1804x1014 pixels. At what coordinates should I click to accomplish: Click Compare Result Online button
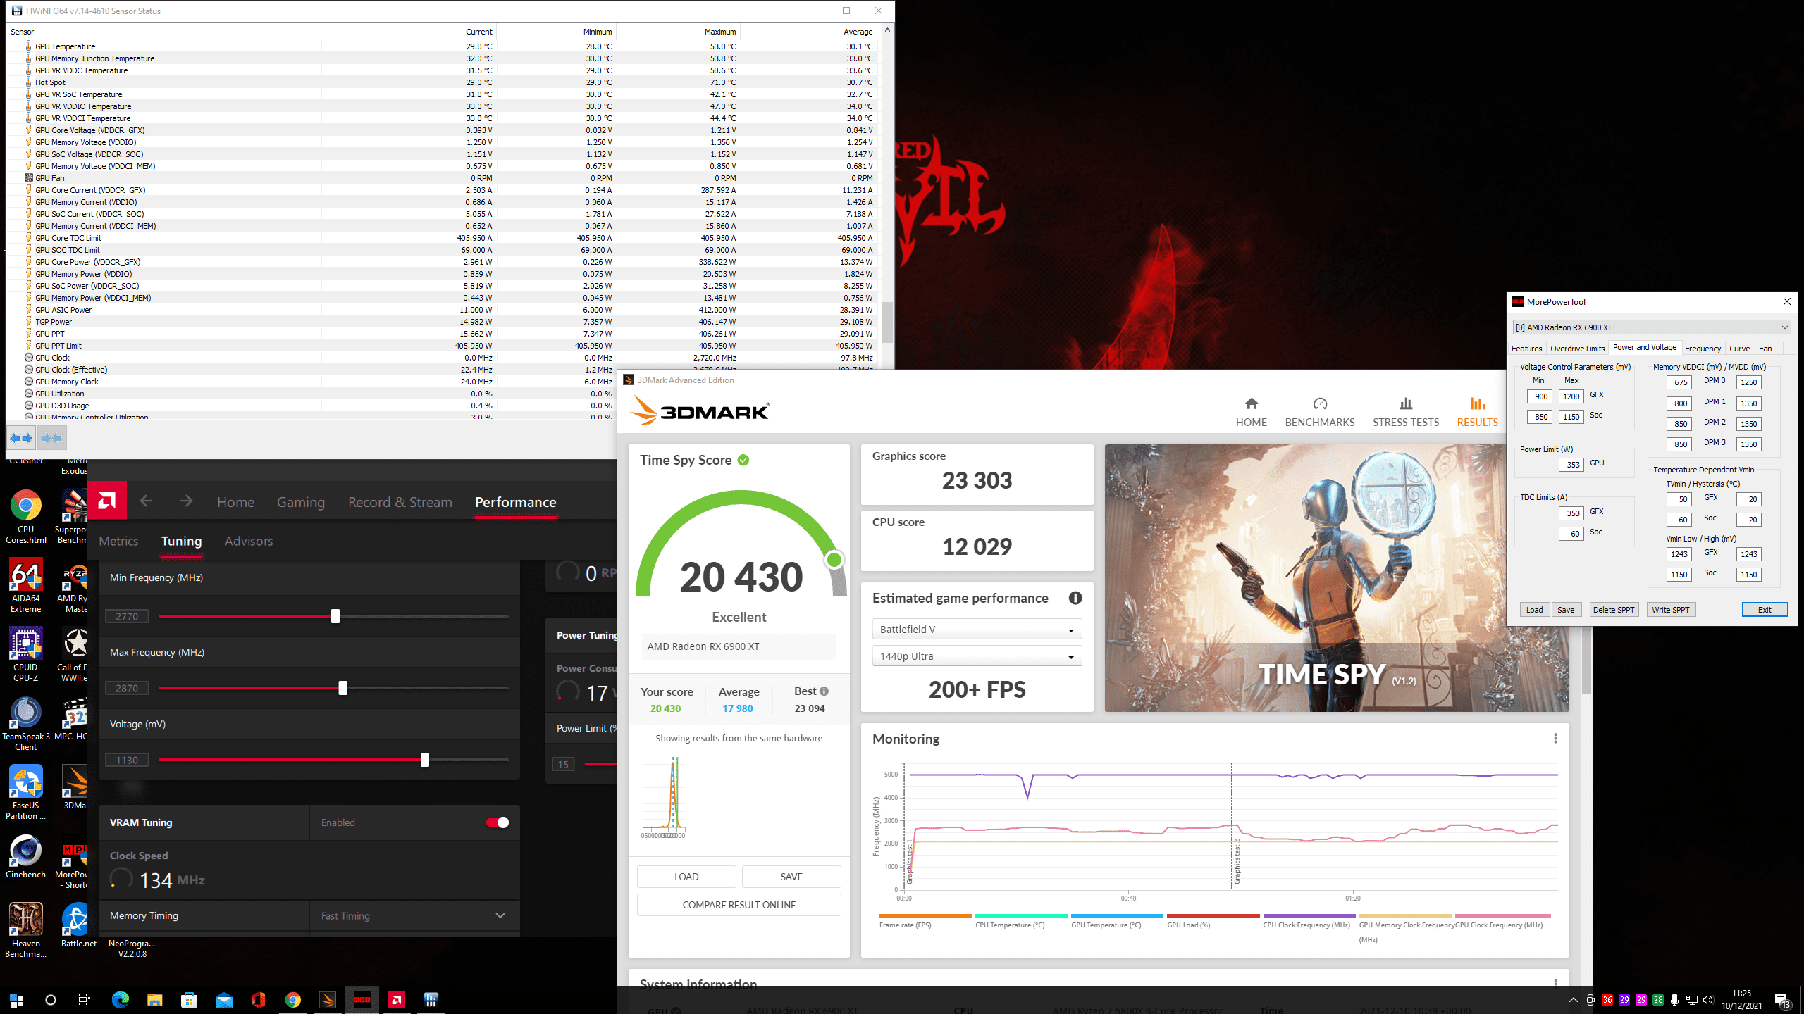(739, 905)
